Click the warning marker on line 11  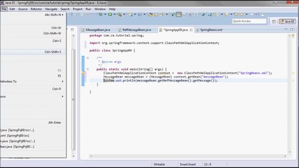(x=83, y=73)
